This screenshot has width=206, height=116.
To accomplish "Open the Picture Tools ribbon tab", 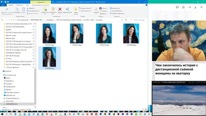I will pyautogui.click(x=41, y=5).
